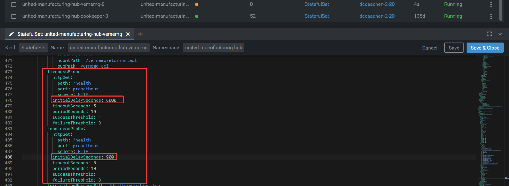Click the Running status of vernemq-0
Viewport: 509px width, 186px height.
453,4
